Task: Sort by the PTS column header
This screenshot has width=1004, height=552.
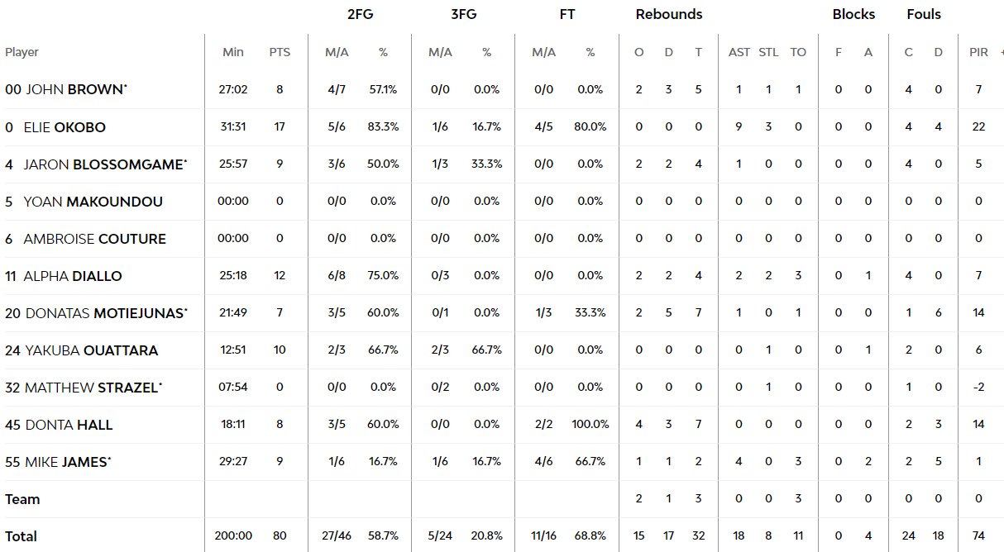Action: 280,52
